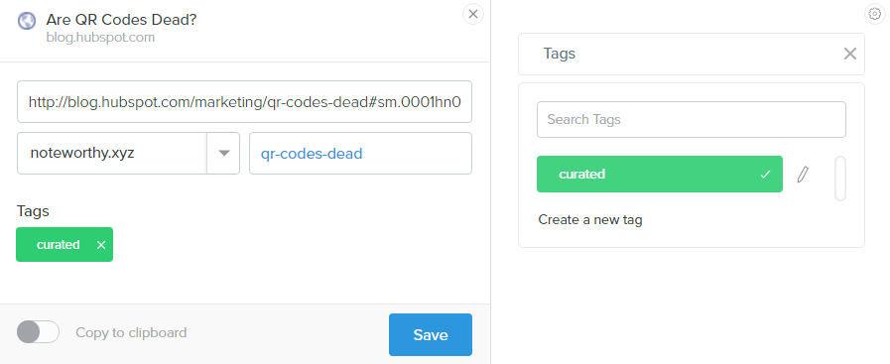Click the Copy to clipboard label
The height and width of the screenshot is (364, 890).
tap(131, 332)
